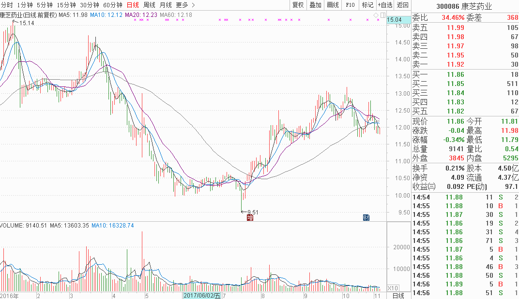The height and width of the screenshot is (299, 519).
Task: Click 返回 to go back
Action: (402, 5)
